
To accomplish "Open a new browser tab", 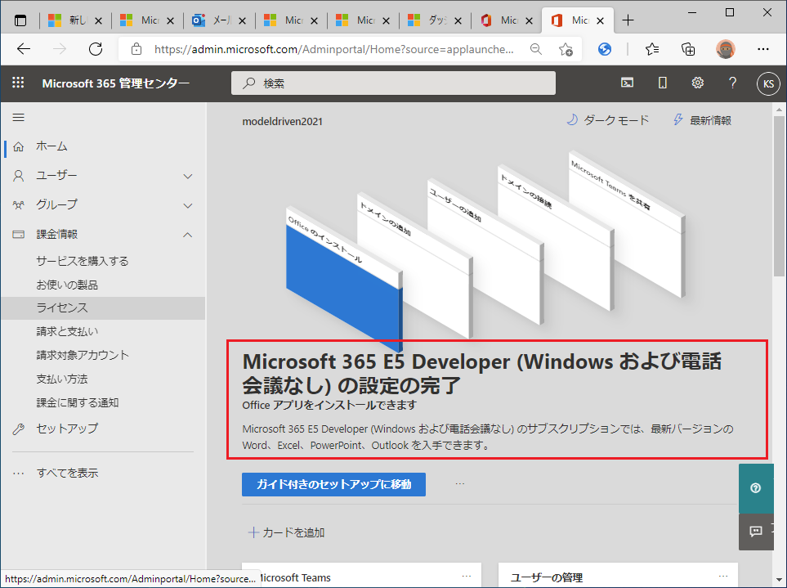I will pyautogui.click(x=628, y=20).
